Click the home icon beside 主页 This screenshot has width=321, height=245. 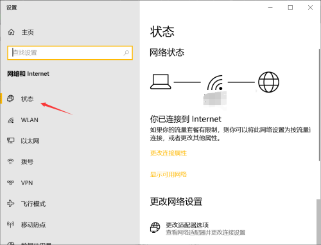[12, 32]
